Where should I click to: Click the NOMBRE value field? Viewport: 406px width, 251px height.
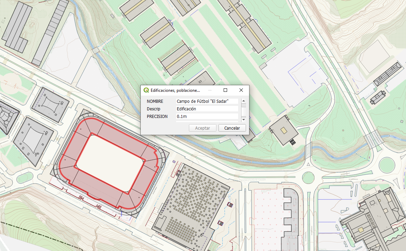pyautogui.click(x=207, y=101)
